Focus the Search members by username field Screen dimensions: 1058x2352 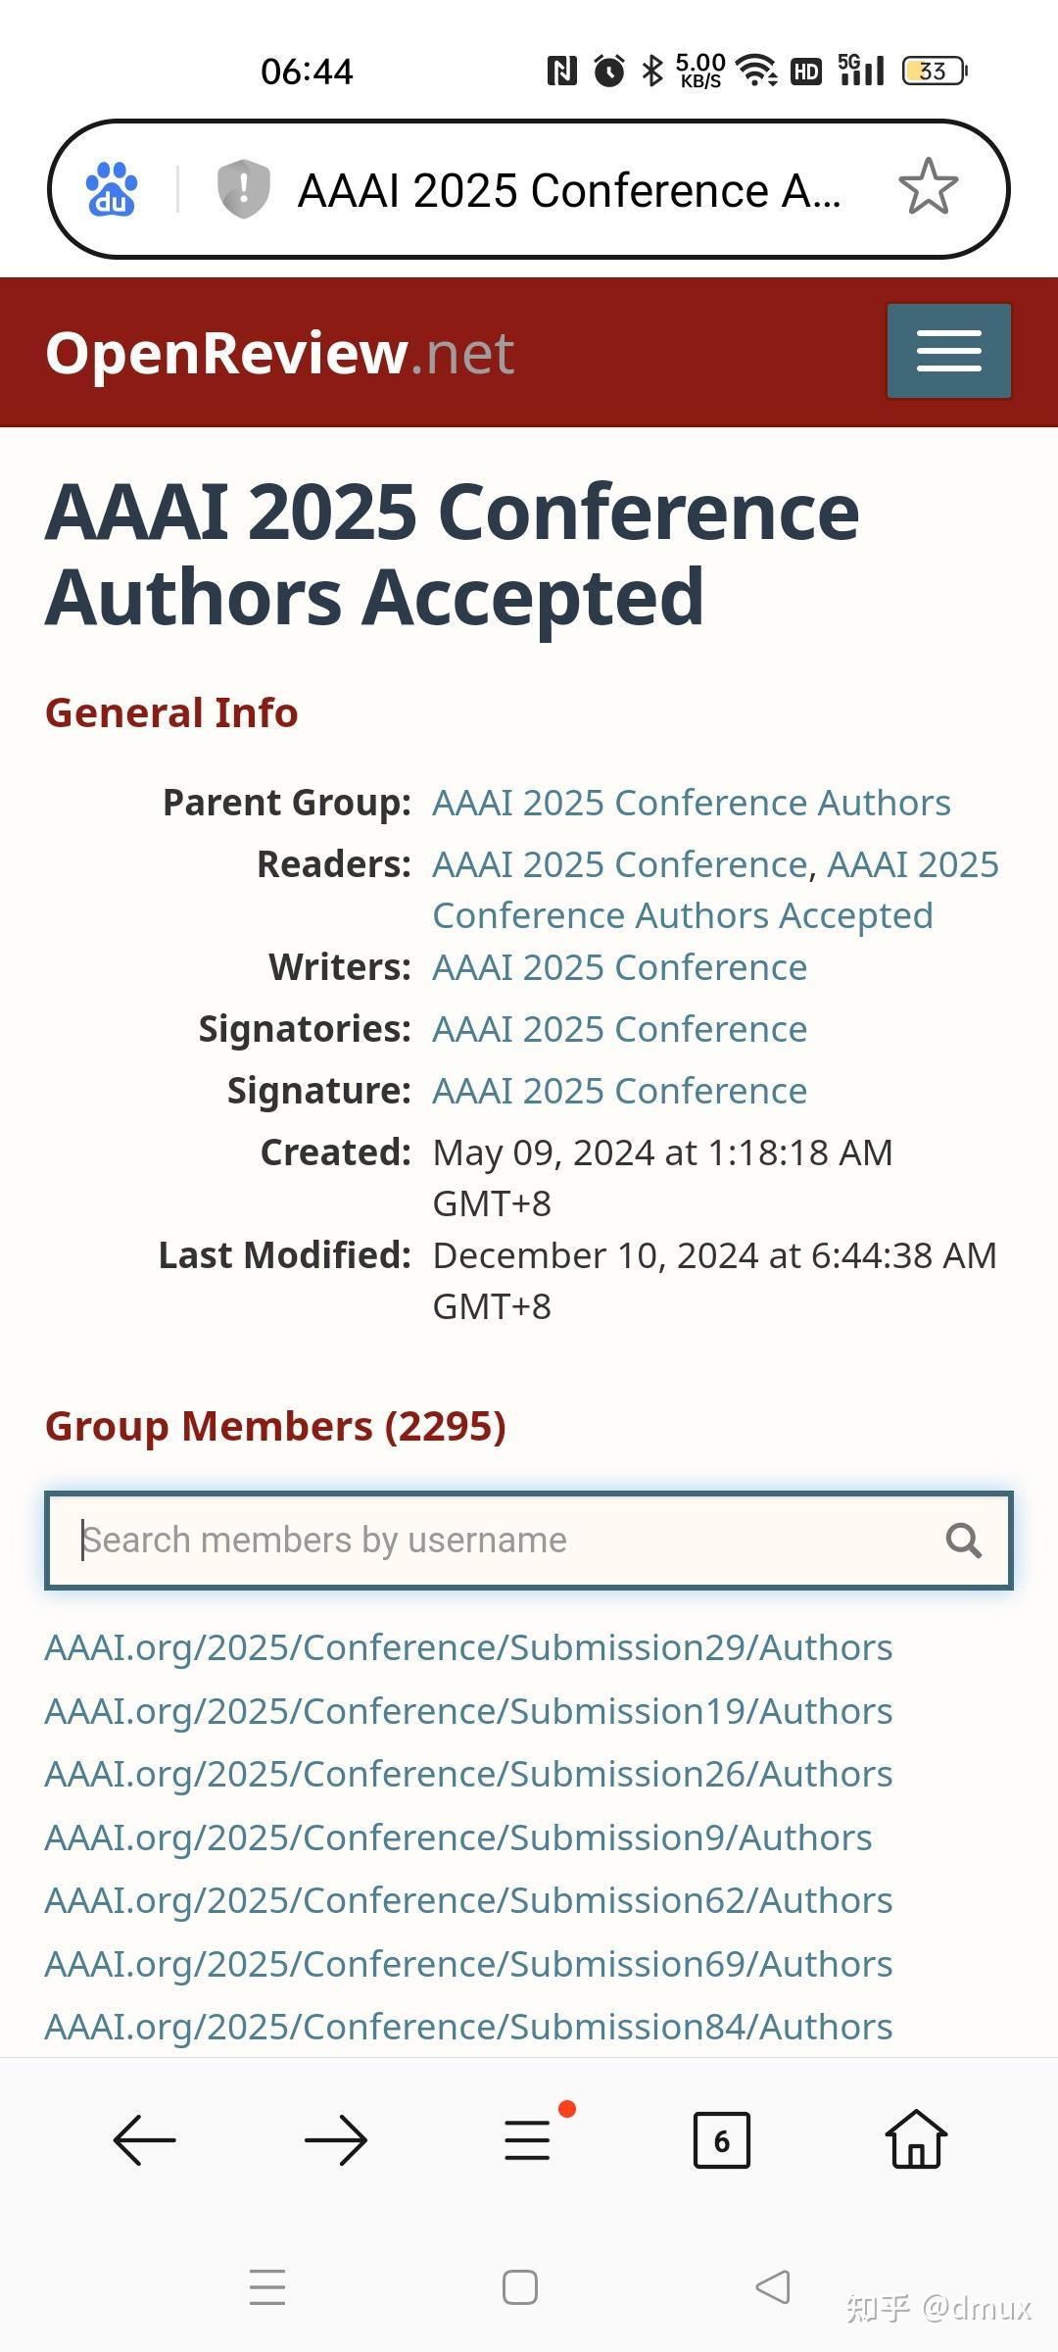500,1541
